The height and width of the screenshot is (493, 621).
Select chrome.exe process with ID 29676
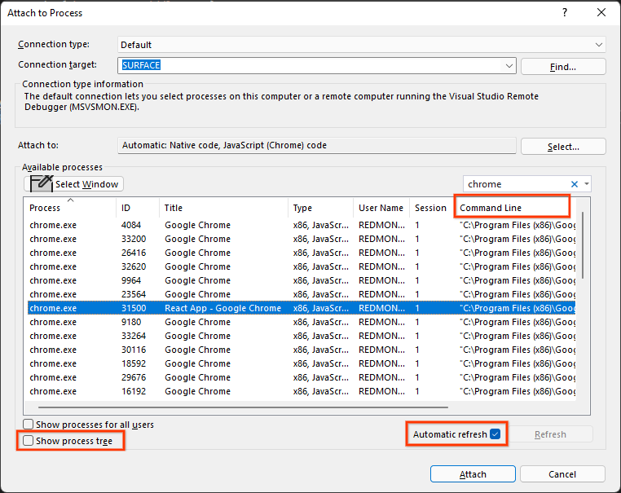click(302, 377)
